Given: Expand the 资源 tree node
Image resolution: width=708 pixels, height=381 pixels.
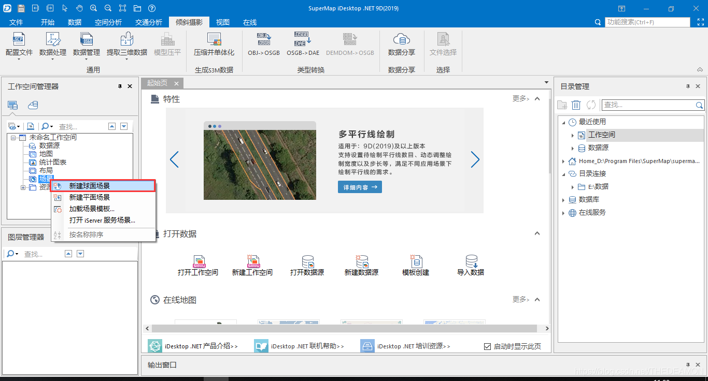Looking at the screenshot, I should click(x=23, y=187).
